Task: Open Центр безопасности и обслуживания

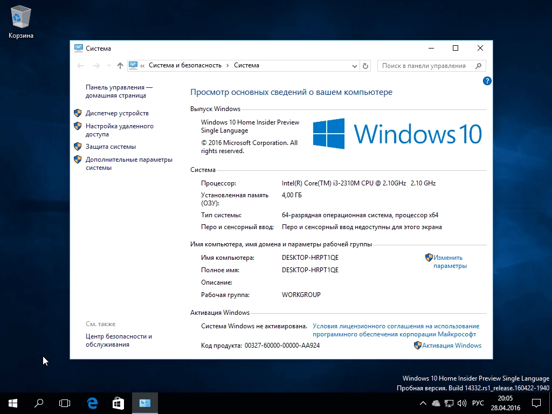Action: (x=119, y=340)
